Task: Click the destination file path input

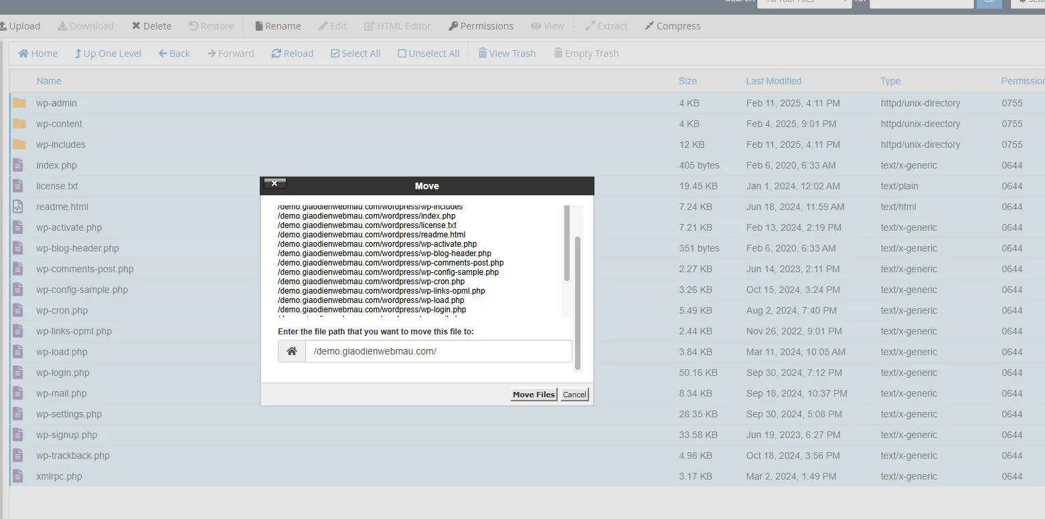Action: (438, 351)
